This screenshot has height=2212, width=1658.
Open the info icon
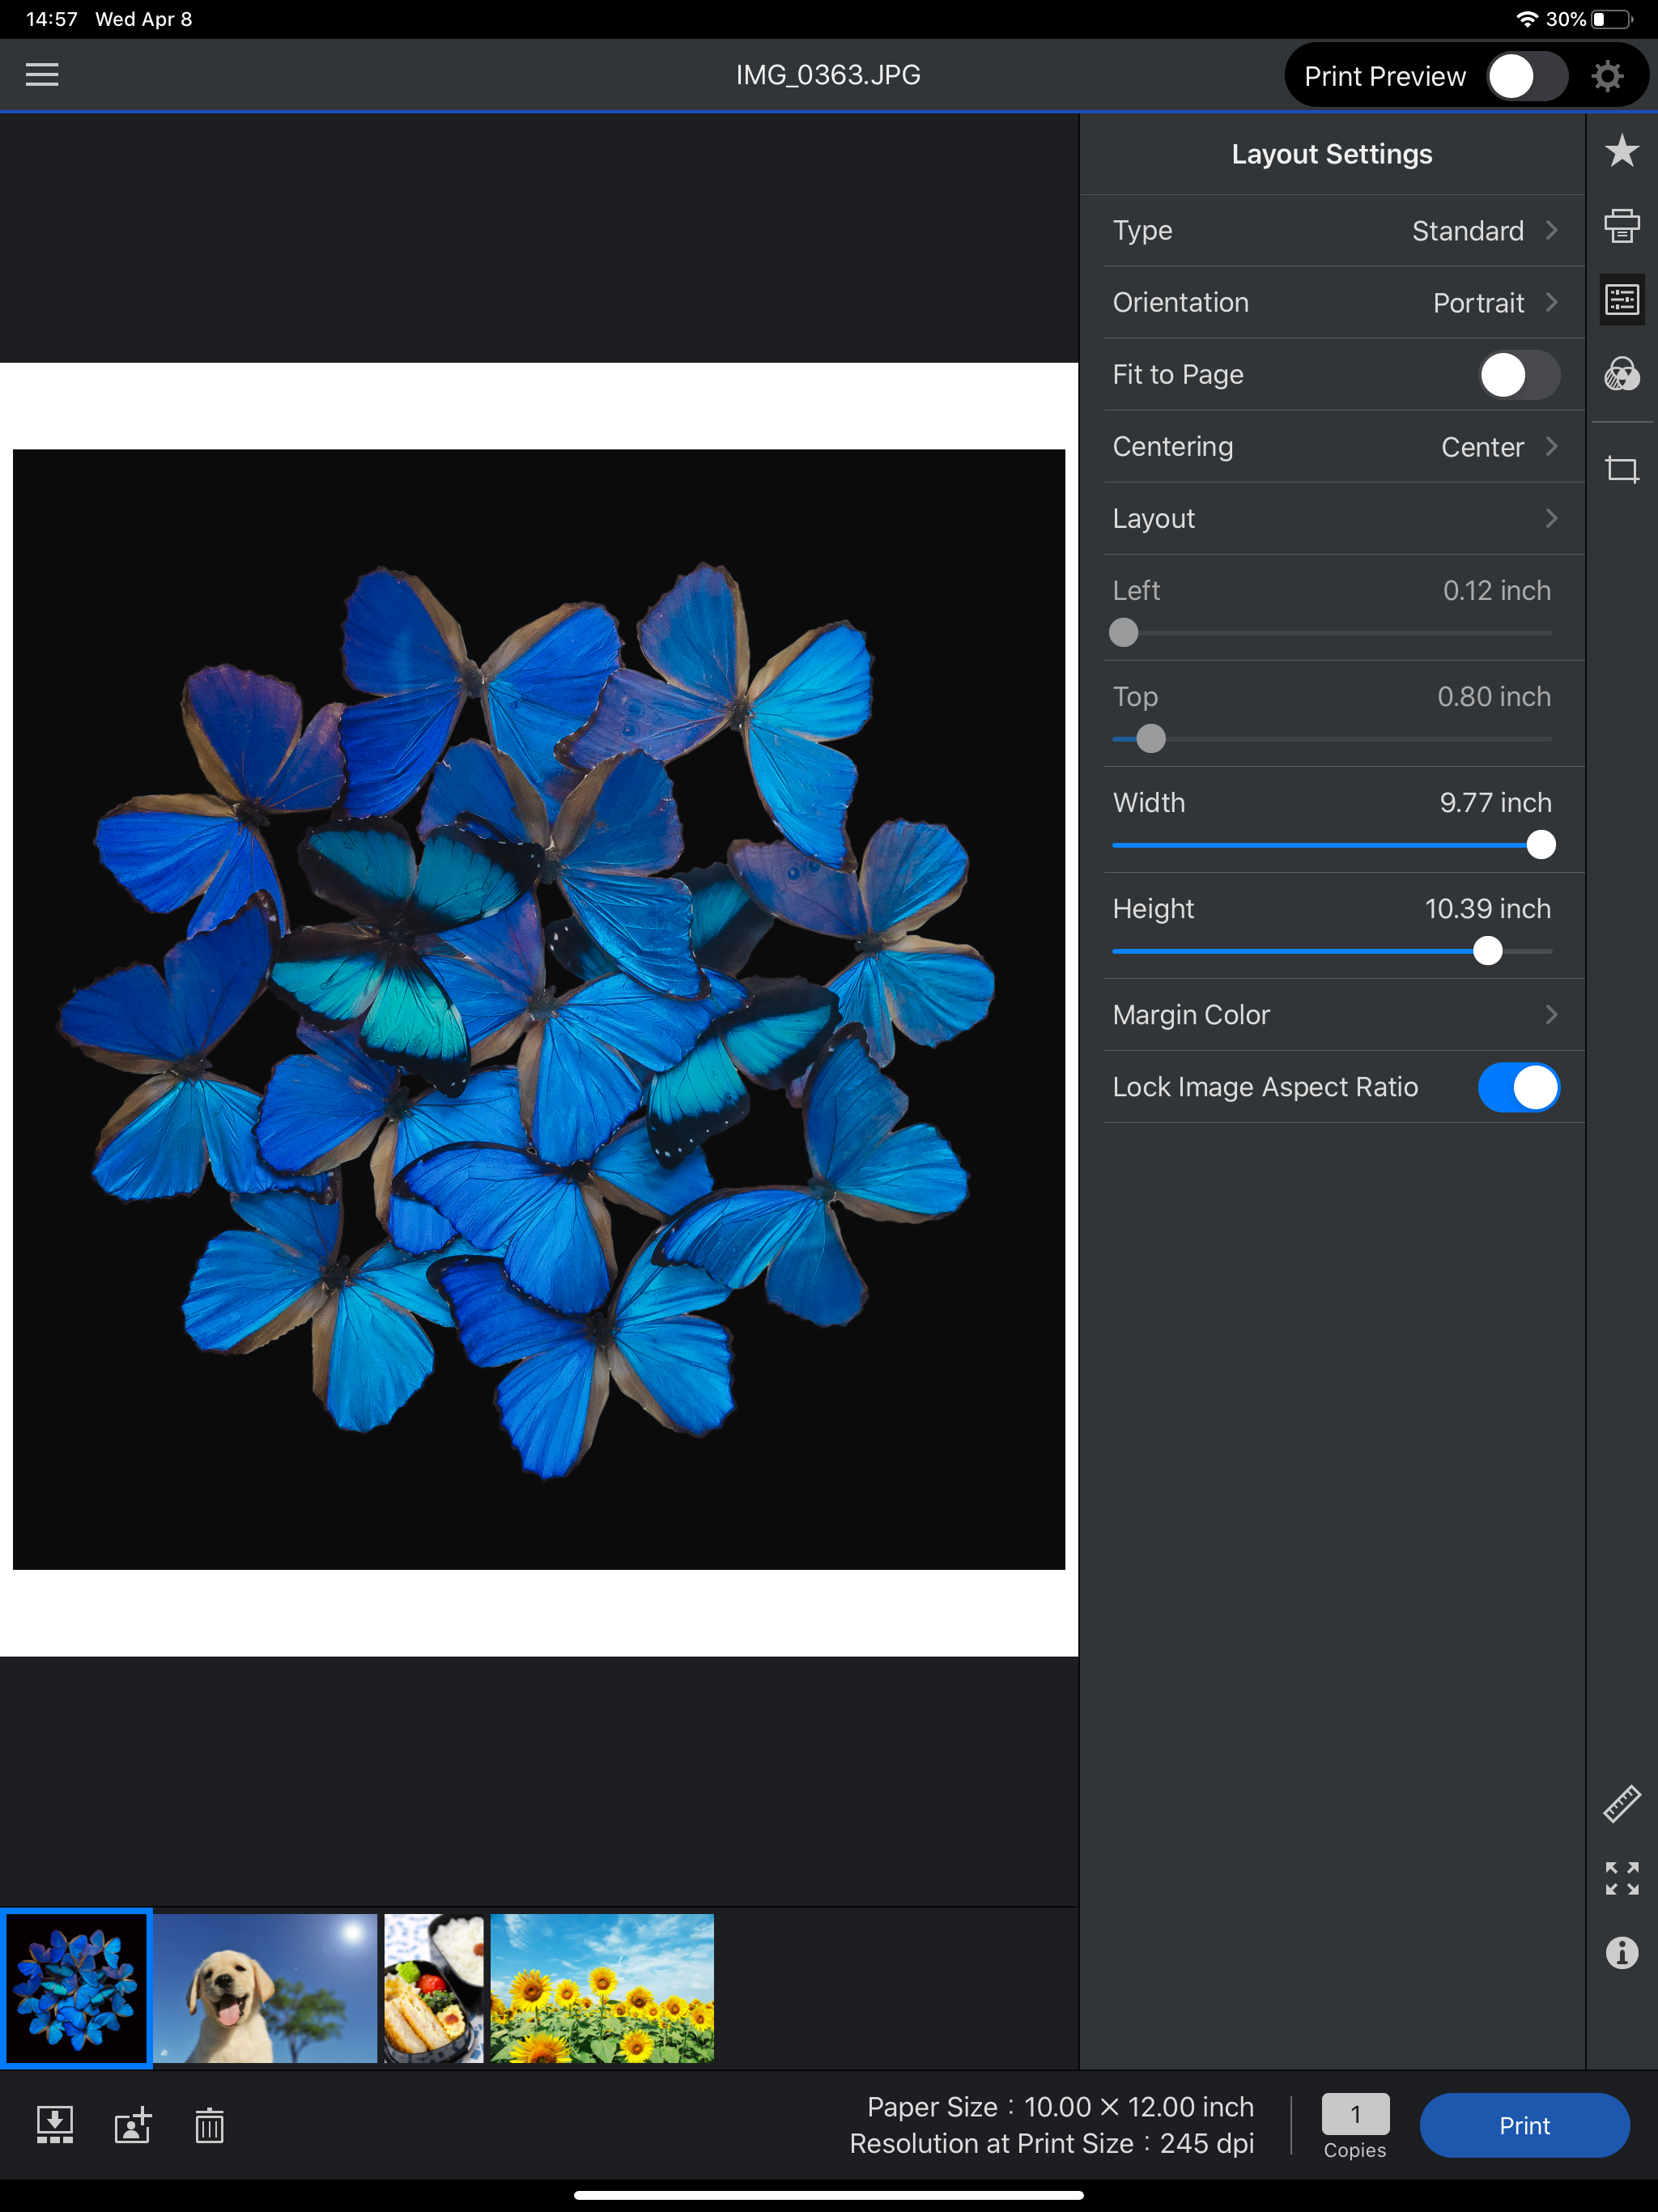(x=1621, y=1952)
